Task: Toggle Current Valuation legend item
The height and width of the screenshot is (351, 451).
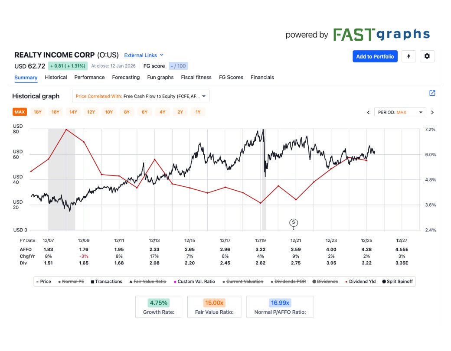Action: click(x=243, y=281)
